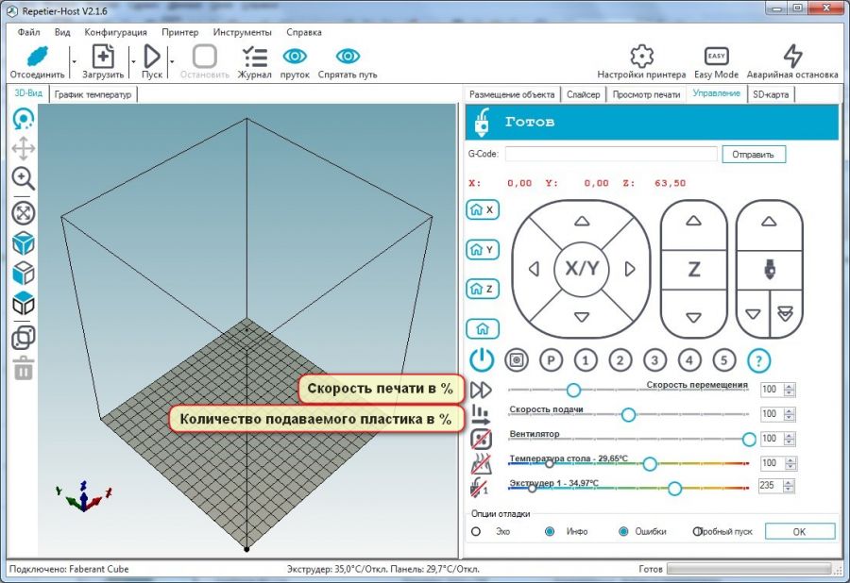850x583 pixels.
Task: Select the Эхо radio button
Action: click(477, 531)
